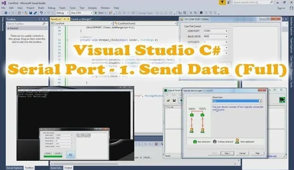Start debugging with the green Start arrow

[x=96, y=13]
